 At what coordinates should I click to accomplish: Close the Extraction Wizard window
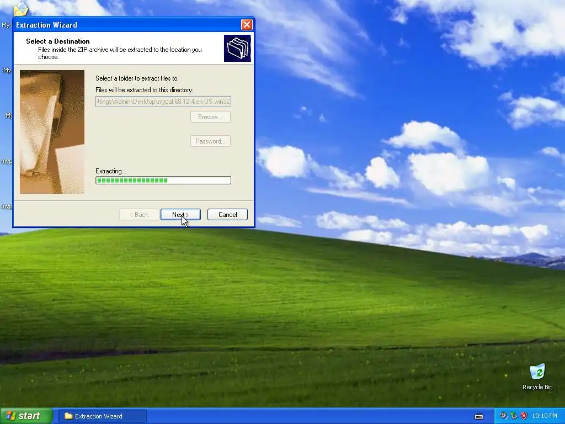(x=247, y=24)
